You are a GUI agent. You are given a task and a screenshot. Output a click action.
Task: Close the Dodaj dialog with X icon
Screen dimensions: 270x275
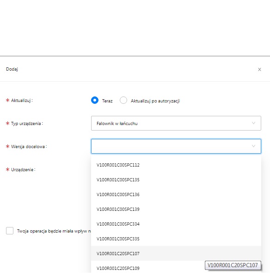[x=259, y=70]
